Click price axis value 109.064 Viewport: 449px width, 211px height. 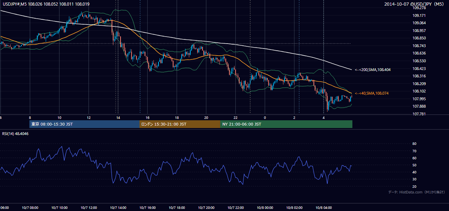(x=419, y=23)
